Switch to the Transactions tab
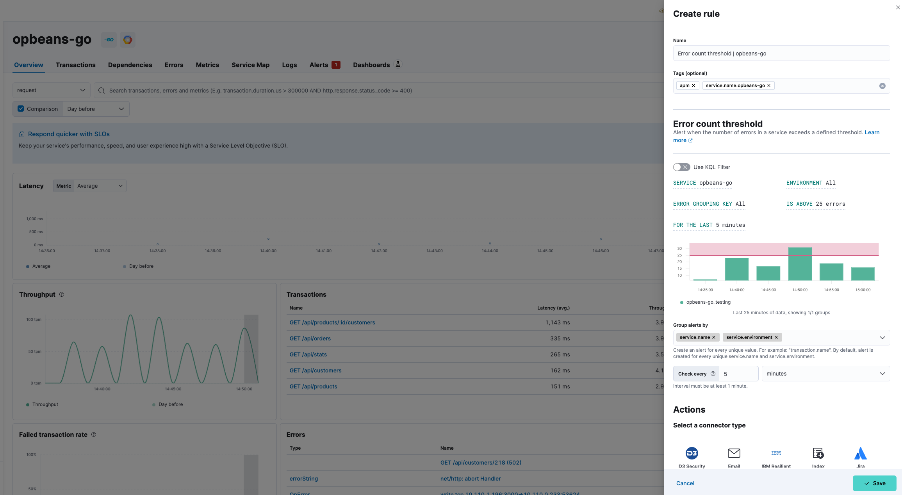 coord(75,65)
